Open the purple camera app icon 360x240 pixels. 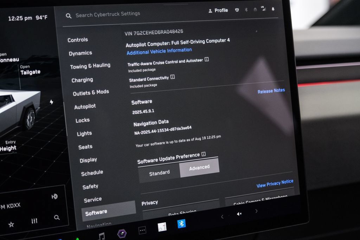coord(122,233)
